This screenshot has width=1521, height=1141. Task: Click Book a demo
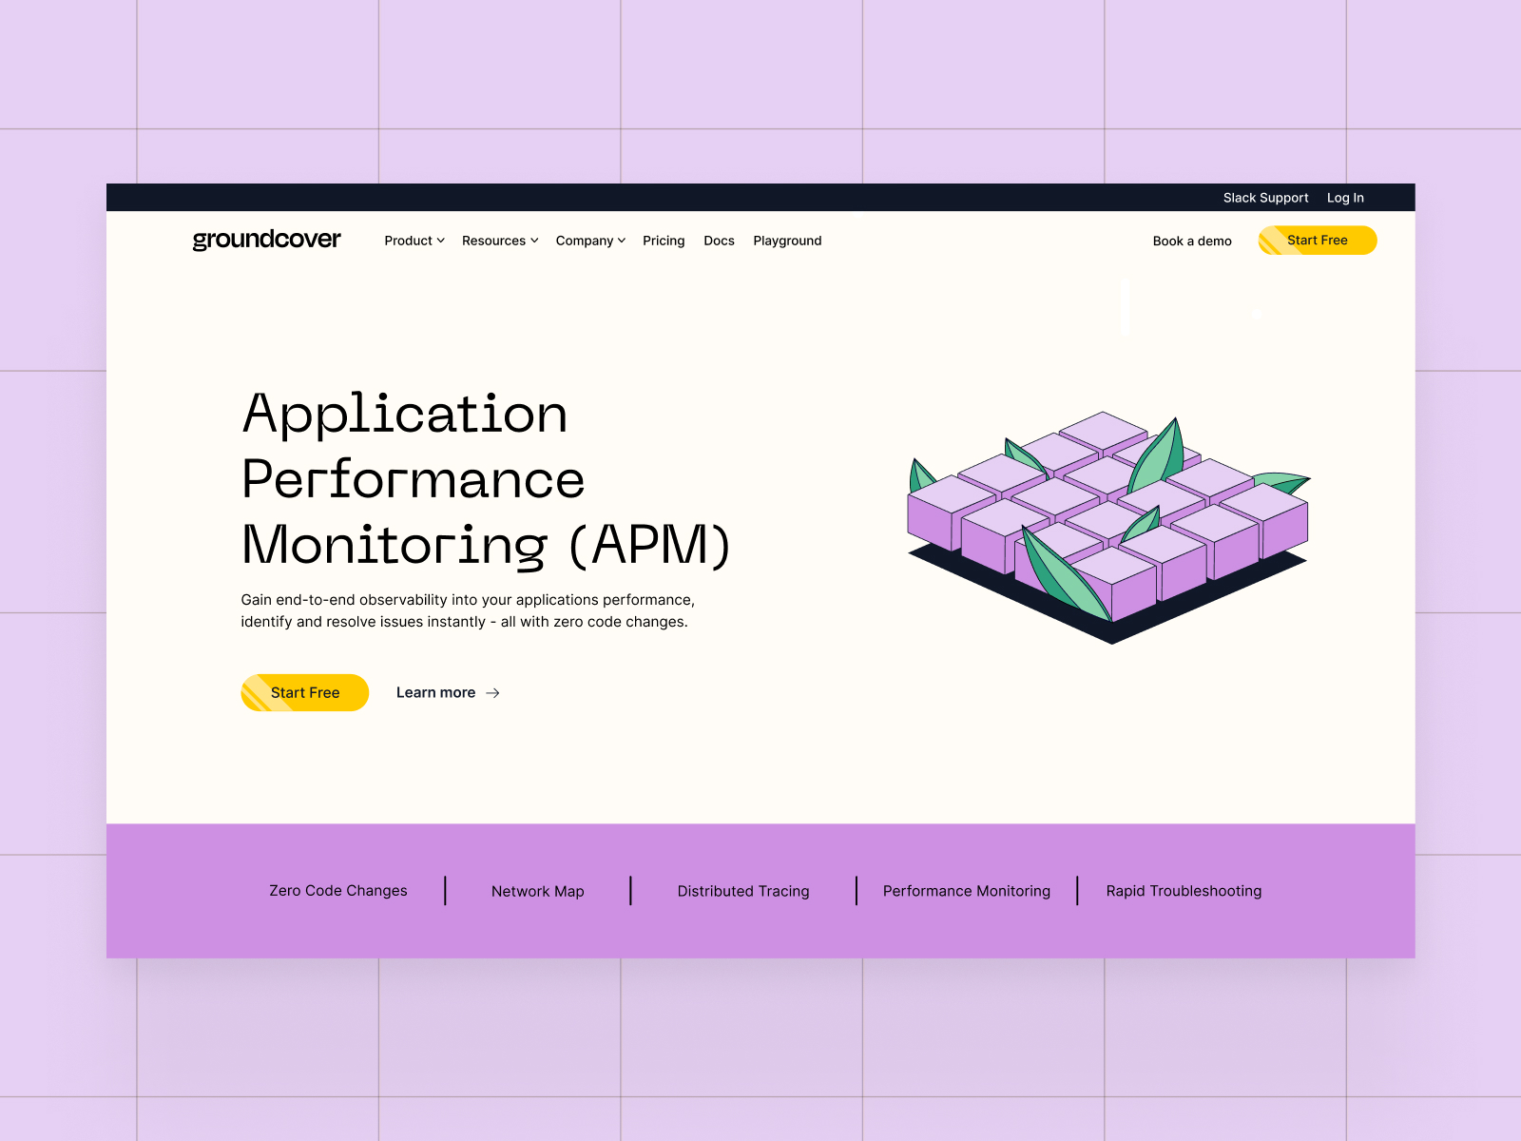coord(1192,241)
